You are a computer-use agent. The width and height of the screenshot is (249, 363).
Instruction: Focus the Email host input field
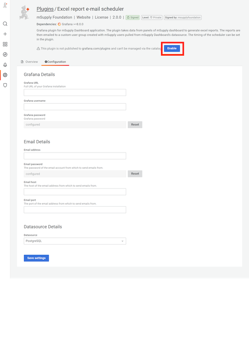click(x=75, y=192)
